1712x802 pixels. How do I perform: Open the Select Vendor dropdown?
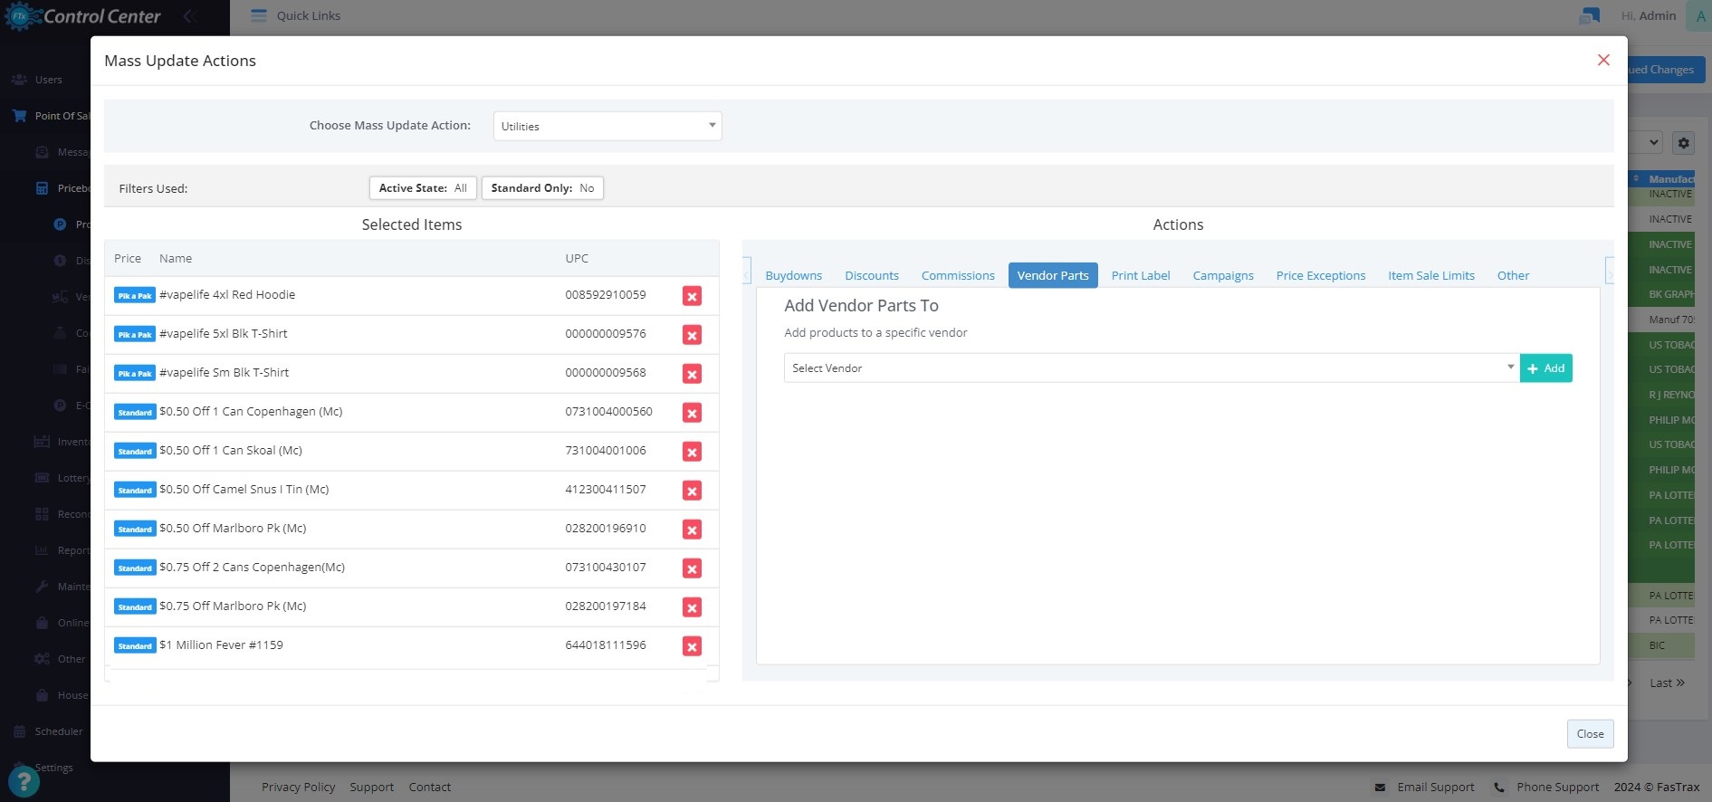(x=1151, y=368)
